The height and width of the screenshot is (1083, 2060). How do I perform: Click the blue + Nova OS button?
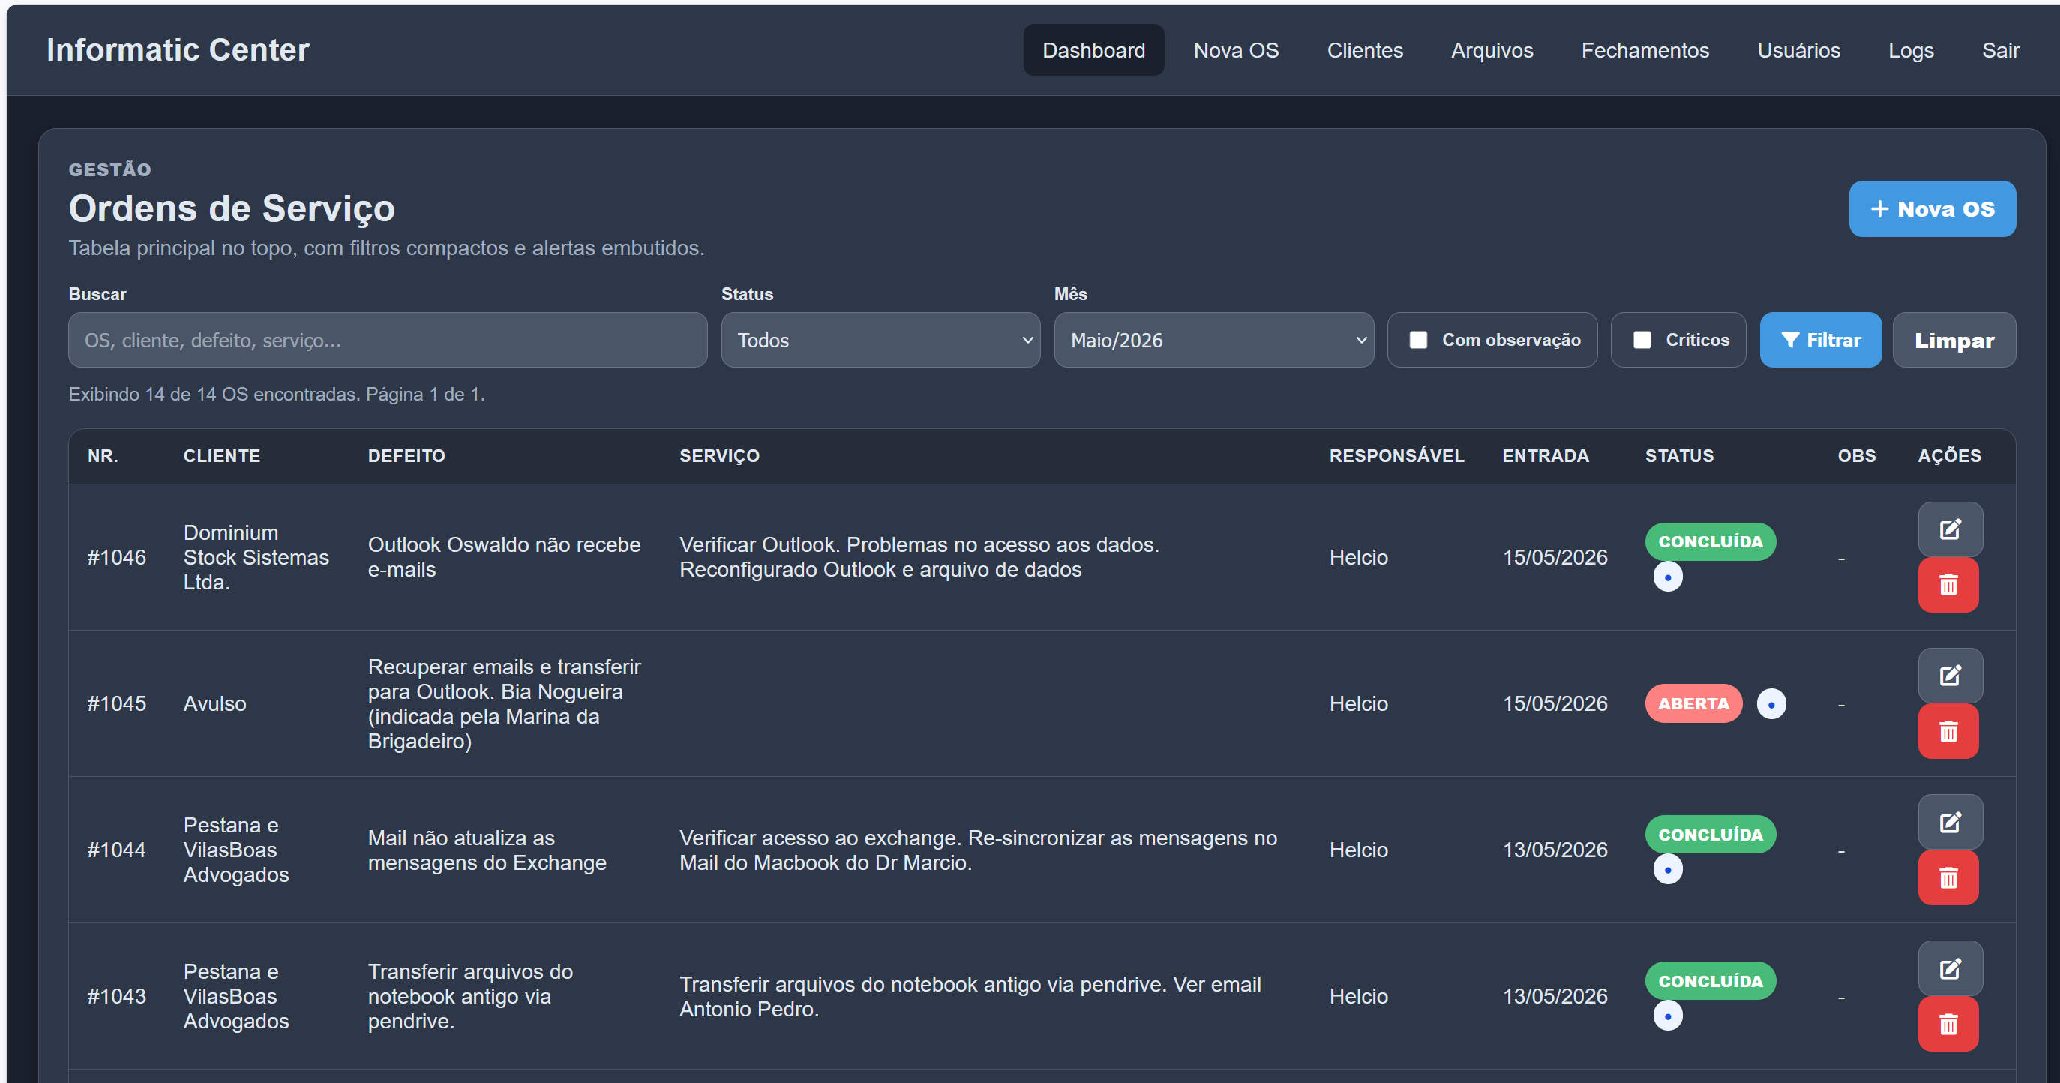coord(1932,208)
